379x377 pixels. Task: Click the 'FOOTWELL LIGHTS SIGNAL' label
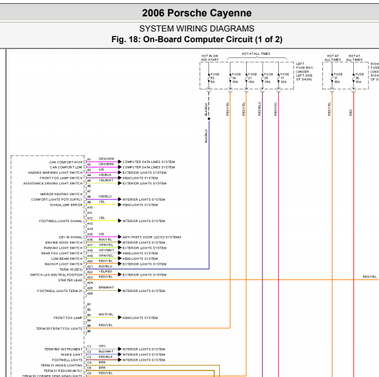[x=60, y=221]
